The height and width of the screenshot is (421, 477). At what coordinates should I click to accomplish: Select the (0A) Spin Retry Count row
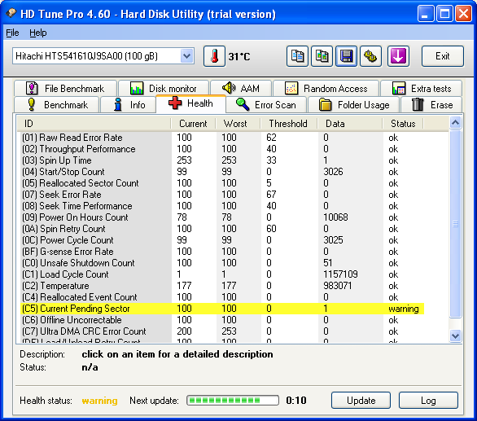pyautogui.click(x=222, y=229)
